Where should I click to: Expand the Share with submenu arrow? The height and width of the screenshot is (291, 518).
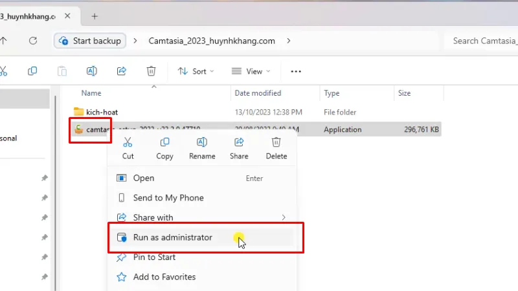click(x=283, y=217)
